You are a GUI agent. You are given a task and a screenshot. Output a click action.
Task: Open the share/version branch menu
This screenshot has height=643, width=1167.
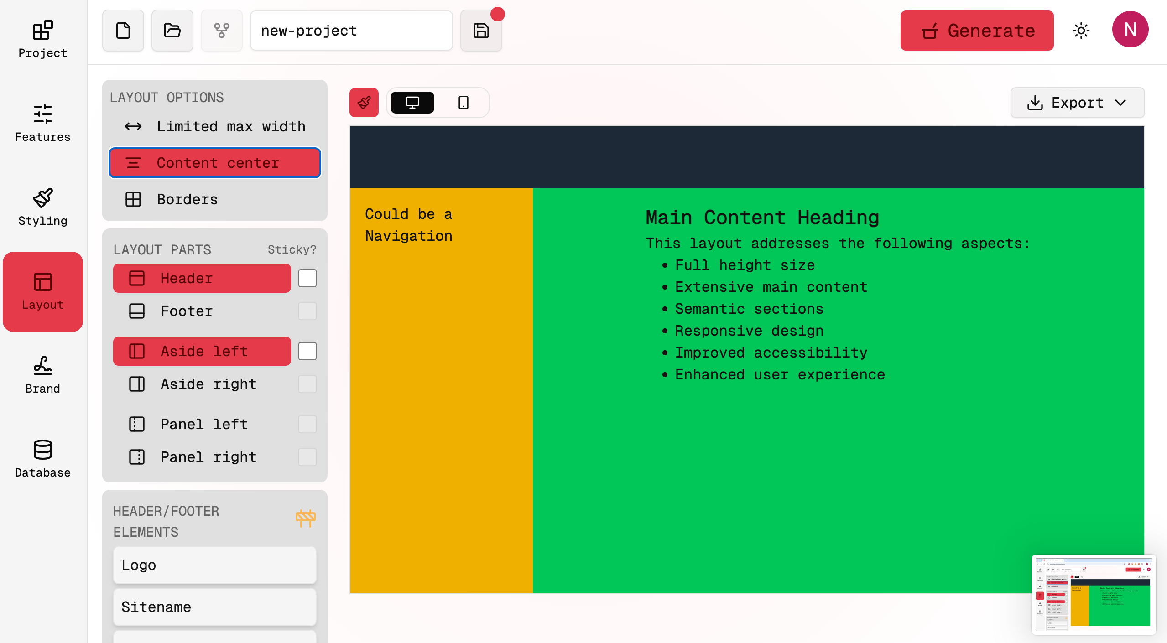point(221,30)
